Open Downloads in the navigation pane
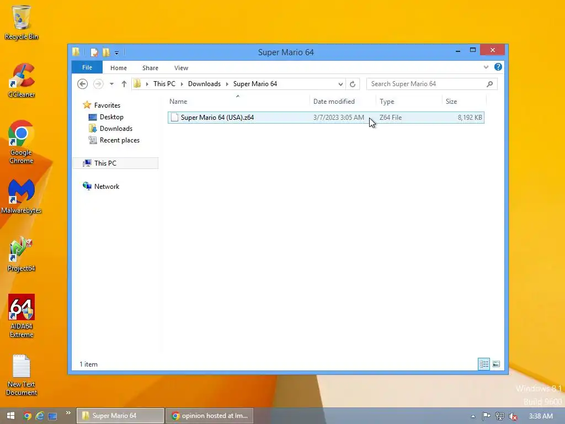The image size is (565, 424). tap(116, 128)
